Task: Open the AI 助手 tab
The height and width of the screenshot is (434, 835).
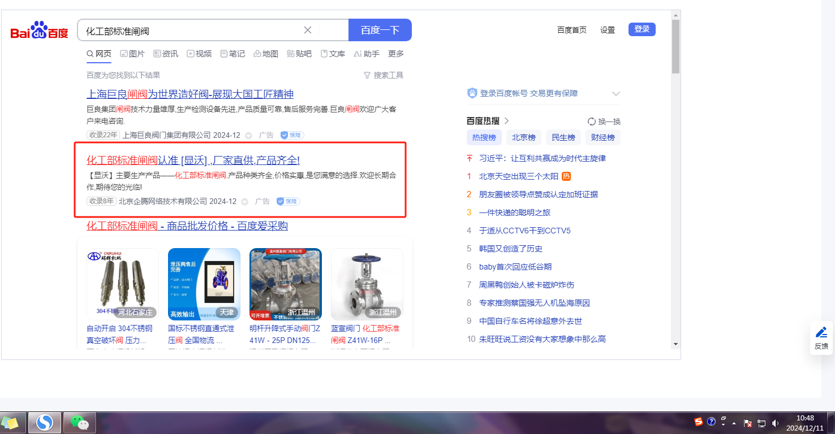Action: pos(367,54)
